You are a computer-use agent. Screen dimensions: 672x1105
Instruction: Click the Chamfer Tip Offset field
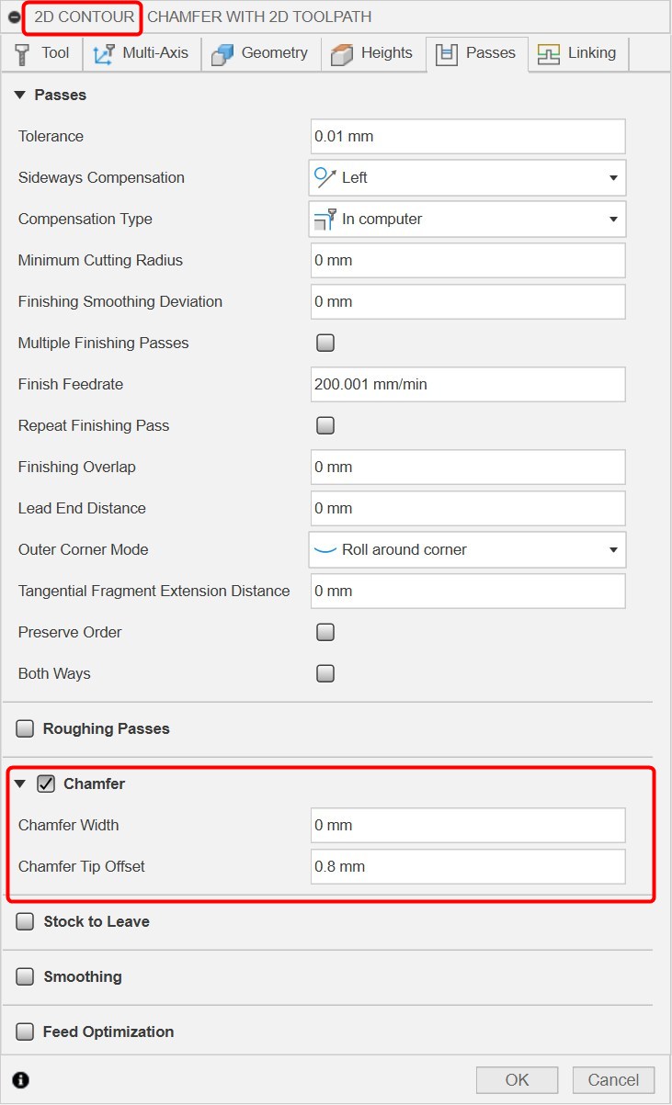pos(467,866)
